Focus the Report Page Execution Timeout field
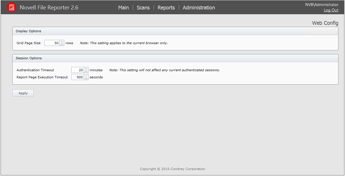345x176 pixels. [x=77, y=77]
